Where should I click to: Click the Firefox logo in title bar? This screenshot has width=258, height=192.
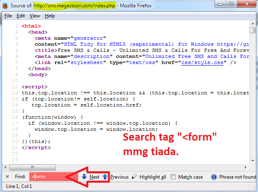[x=5, y=6]
